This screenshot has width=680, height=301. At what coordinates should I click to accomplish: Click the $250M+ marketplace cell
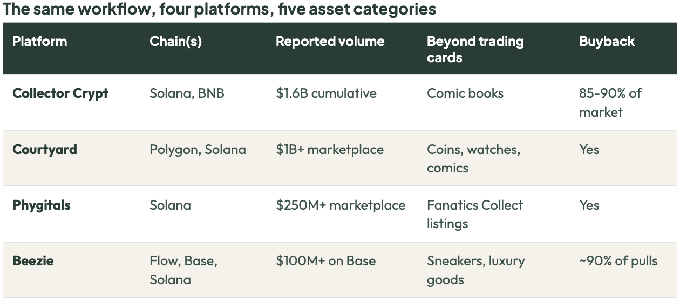341,205
